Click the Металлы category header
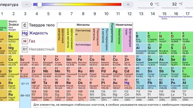This screenshot has width=193, height=108. (x=83, y=25)
